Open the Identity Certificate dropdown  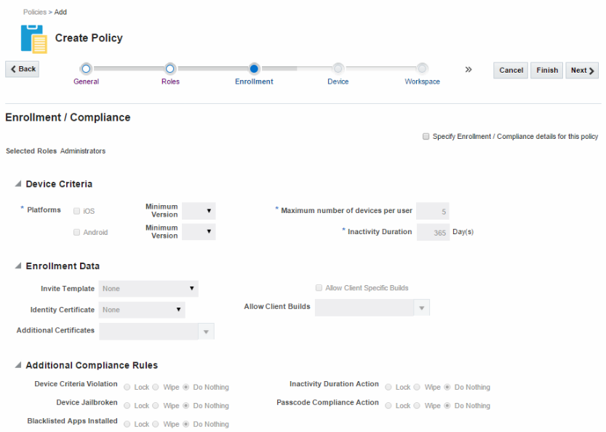tap(142, 310)
